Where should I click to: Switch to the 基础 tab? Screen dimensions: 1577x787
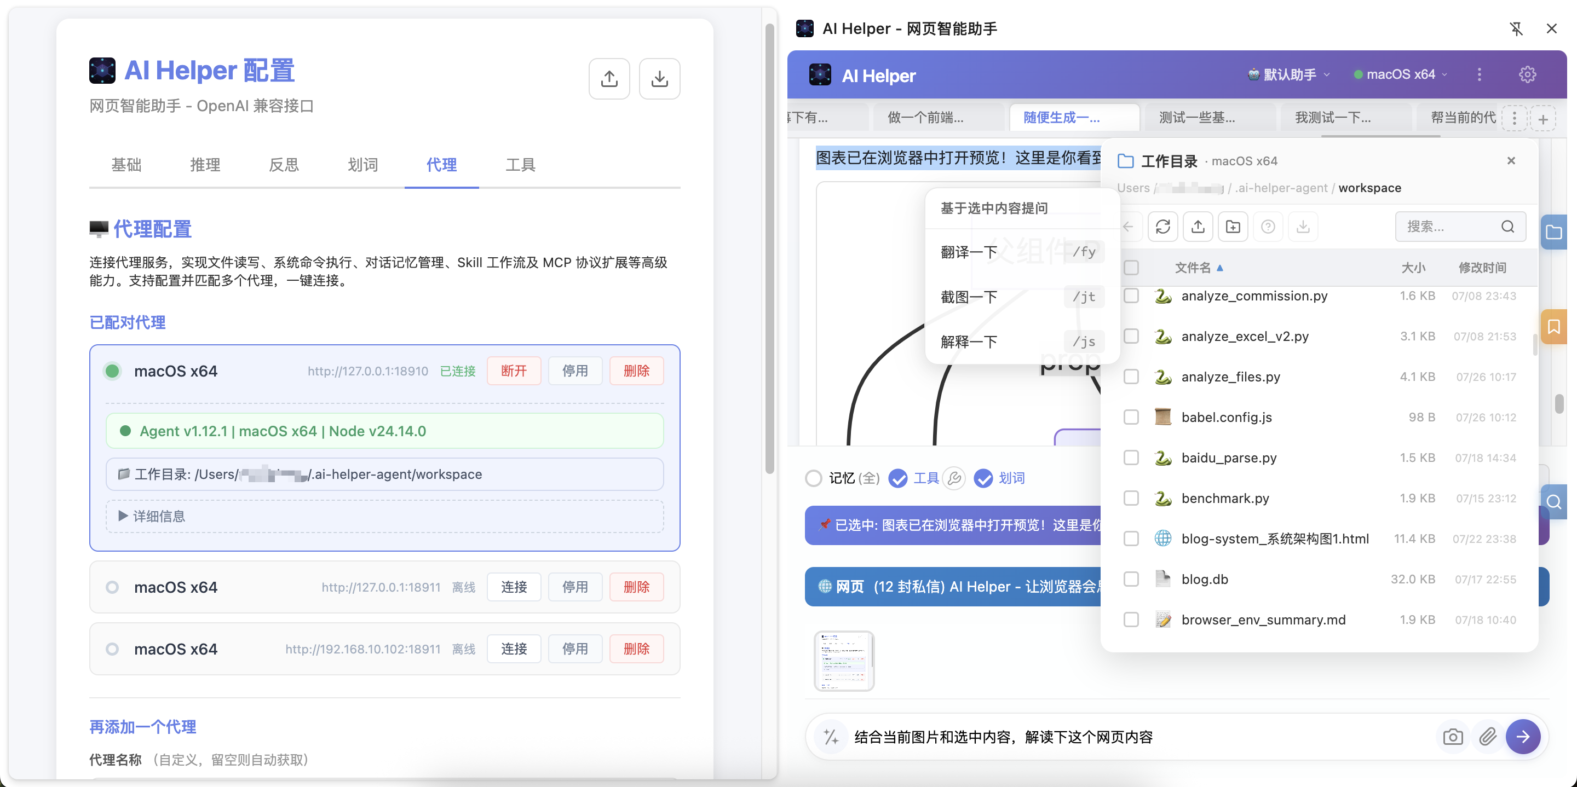(x=126, y=165)
